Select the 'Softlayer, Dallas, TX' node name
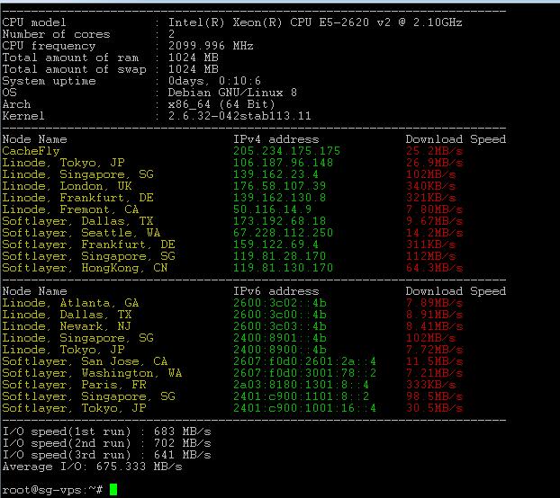This screenshot has height=498, width=560. pos(77,221)
